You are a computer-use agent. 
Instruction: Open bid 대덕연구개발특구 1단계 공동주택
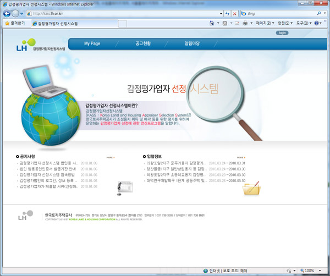(x=177, y=181)
